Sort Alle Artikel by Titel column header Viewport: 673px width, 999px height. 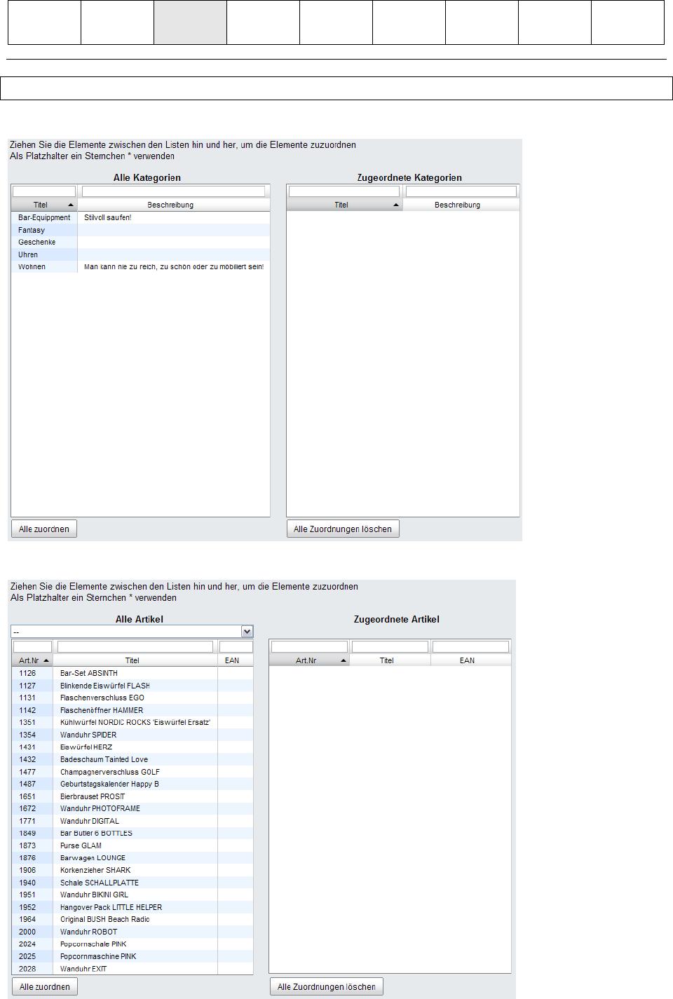click(x=135, y=660)
